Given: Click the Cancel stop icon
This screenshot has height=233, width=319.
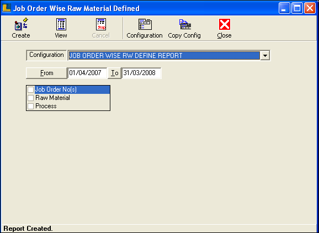Looking at the screenshot, I should (101, 24).
